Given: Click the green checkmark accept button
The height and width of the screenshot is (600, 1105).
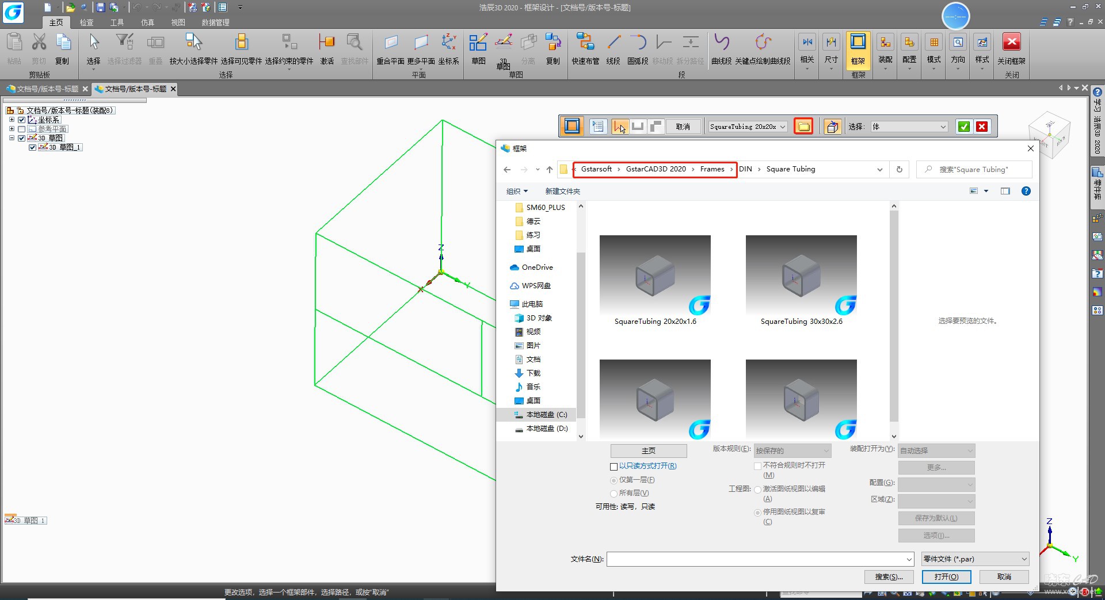Looking at the screenshot, I should (x=964, y=127).
